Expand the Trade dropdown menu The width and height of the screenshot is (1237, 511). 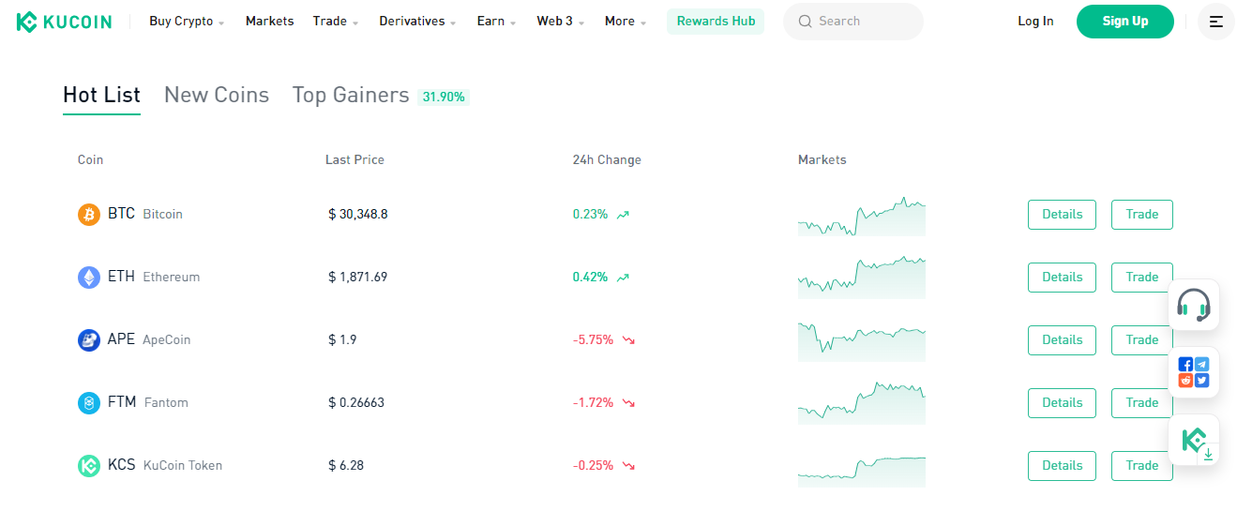click(336, 22)
